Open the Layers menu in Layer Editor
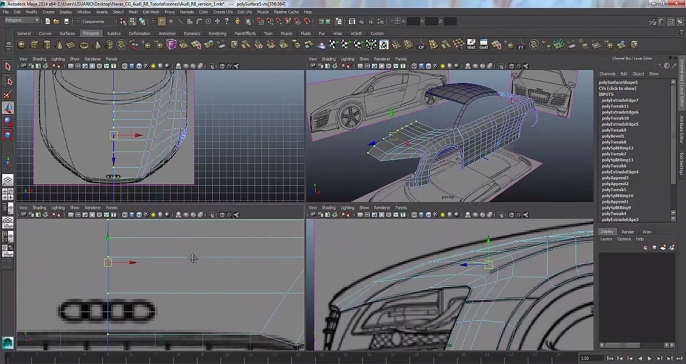 pos(606,239)
